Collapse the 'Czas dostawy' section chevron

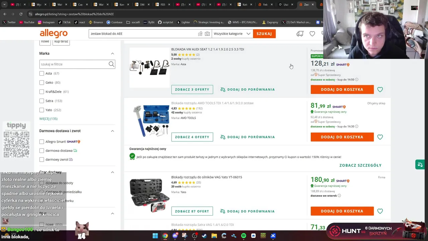tap(112, 172)
